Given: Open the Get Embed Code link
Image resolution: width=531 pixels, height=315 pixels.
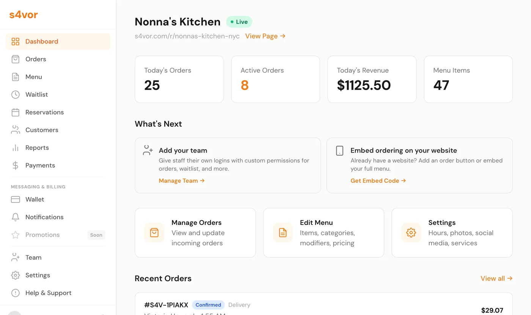Looking at the screenshot, I should 378,181.
